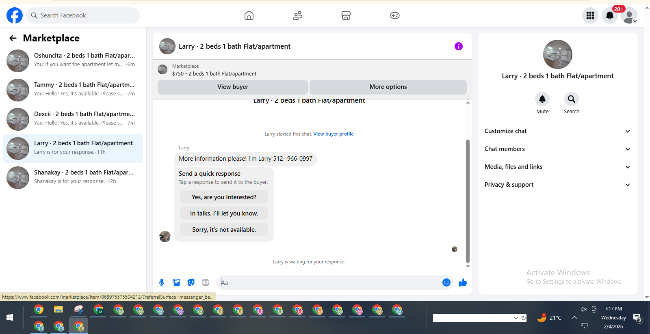The height and width of the screenshot is (334, 650).
Task: Send quick response 'In talks. I'll let you know.'
Action: [224, 213]
